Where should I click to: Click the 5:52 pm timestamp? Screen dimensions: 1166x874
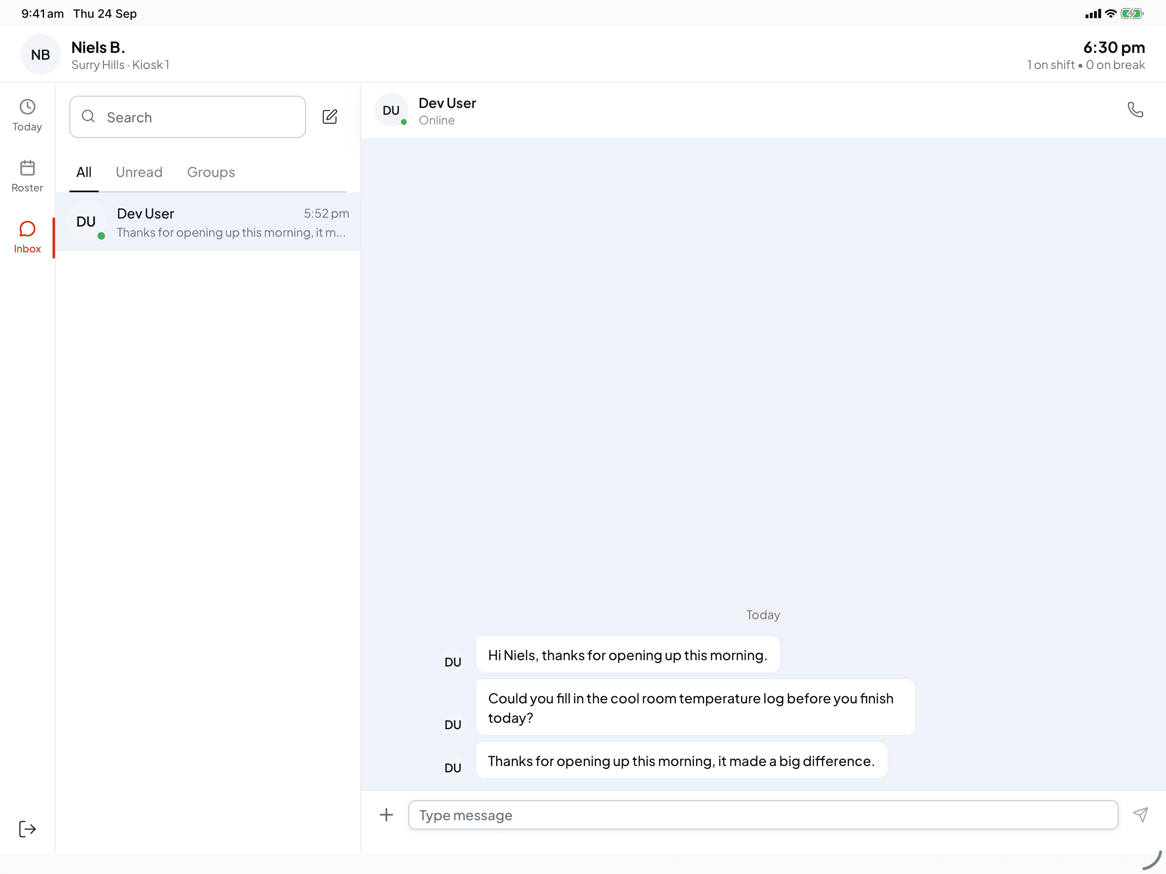326,213
